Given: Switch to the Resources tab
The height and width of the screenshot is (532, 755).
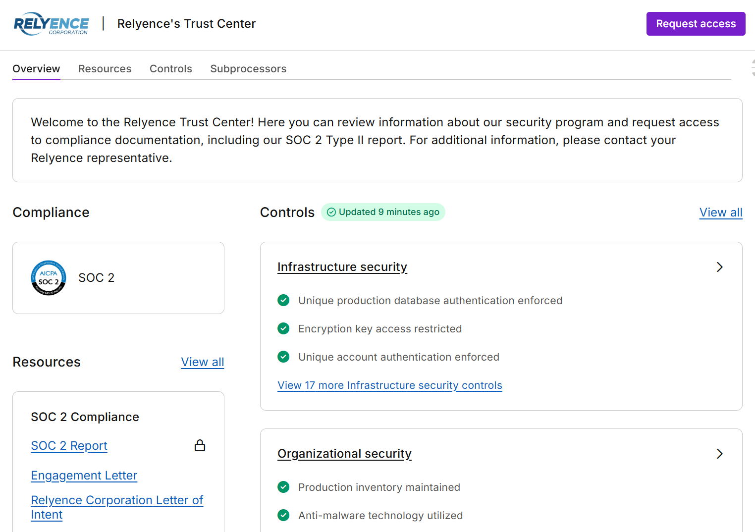Looking at the screenshot, I should coord(105,69).
